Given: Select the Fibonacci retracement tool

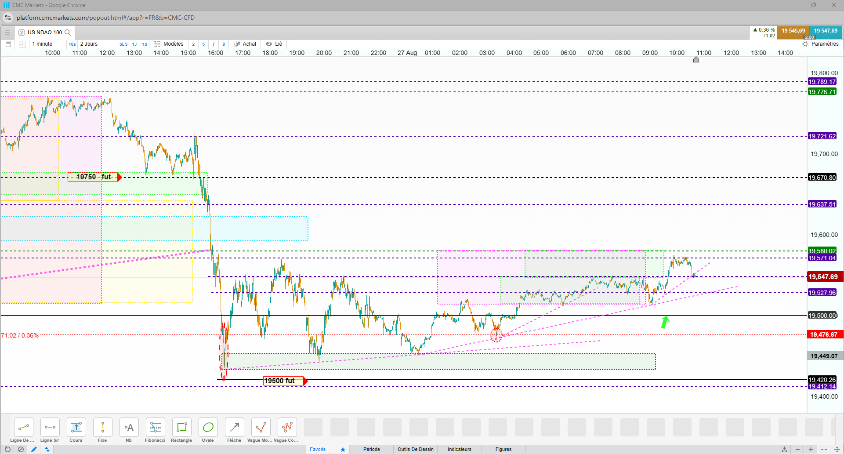Looking at the screenshot, I should 155,427.
